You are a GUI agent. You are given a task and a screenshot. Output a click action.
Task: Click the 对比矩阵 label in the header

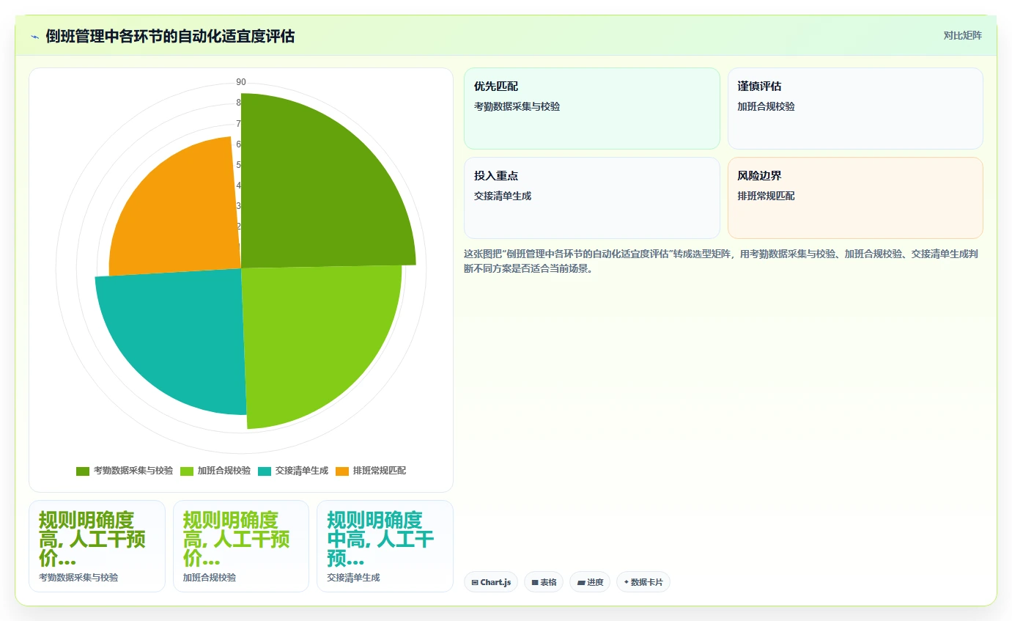point(962,35)
